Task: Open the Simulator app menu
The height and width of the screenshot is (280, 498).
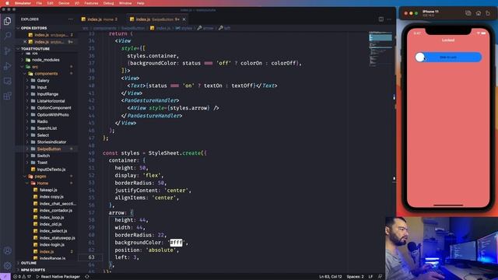Action: pyautogui.click(x=23, y=3)
